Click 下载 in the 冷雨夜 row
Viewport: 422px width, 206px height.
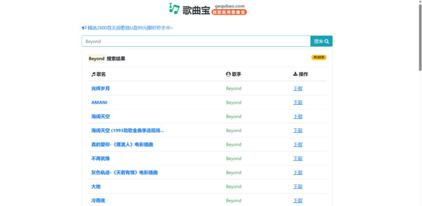click(x=298, y=200)
